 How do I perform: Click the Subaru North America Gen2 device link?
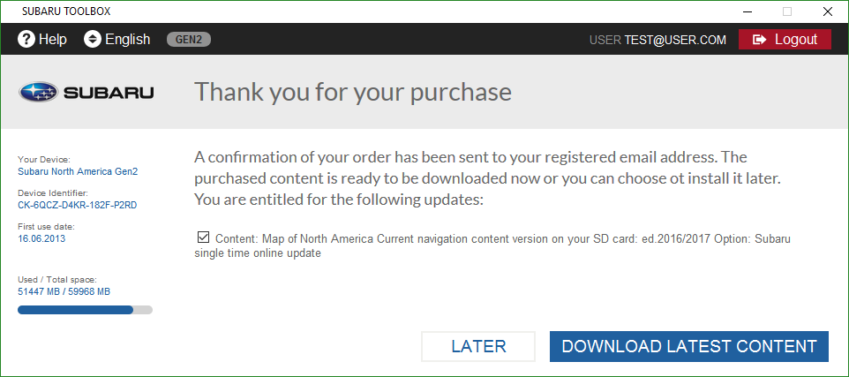coord(78,171)
